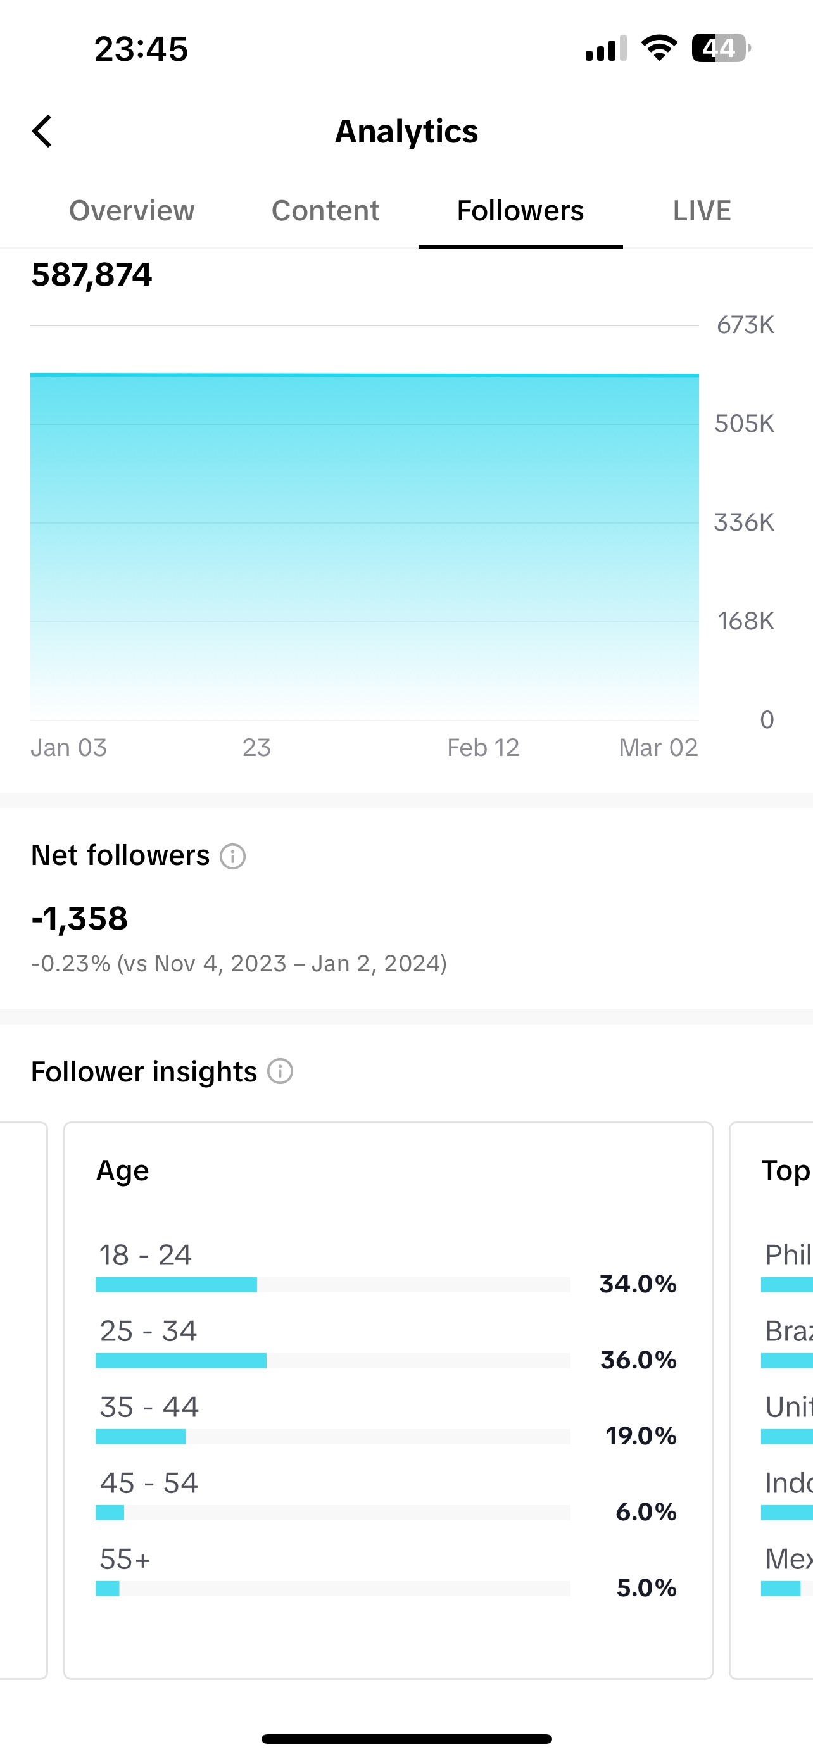Screen dimensions: 813x1759
Task: Tap the Wi-Fi status icon
Action: pyautogui.click(x=659, y=47)
